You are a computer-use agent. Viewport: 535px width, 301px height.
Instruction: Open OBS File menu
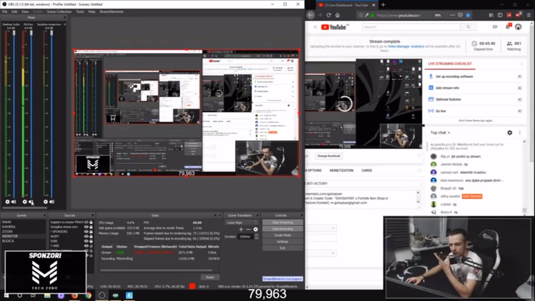[5, 12]
